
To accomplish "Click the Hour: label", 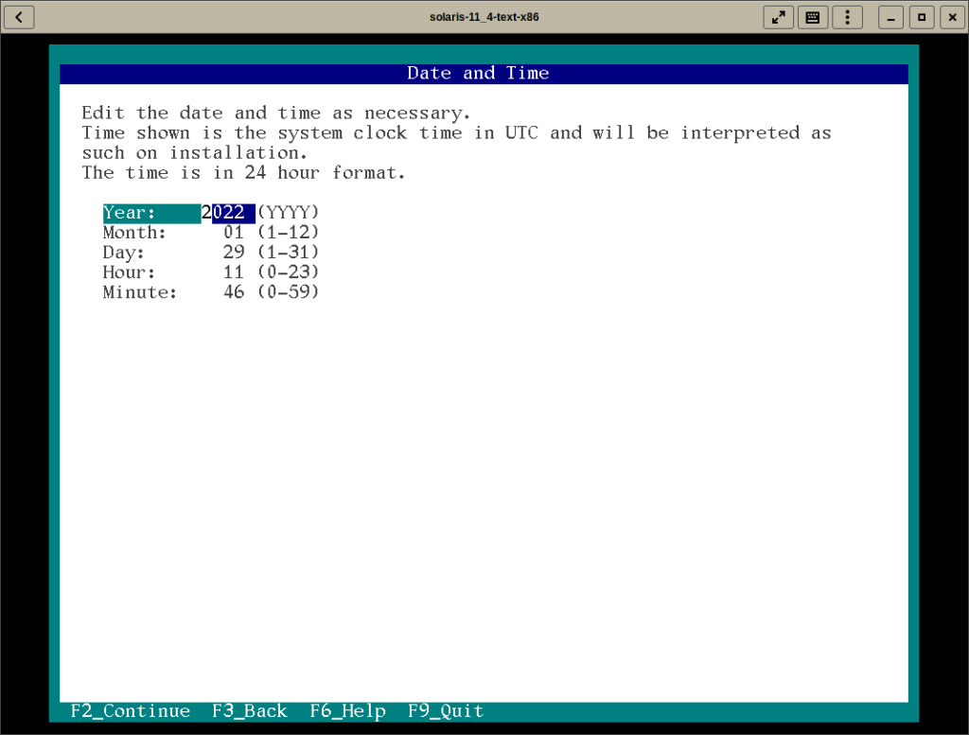I will coord(129,272).
